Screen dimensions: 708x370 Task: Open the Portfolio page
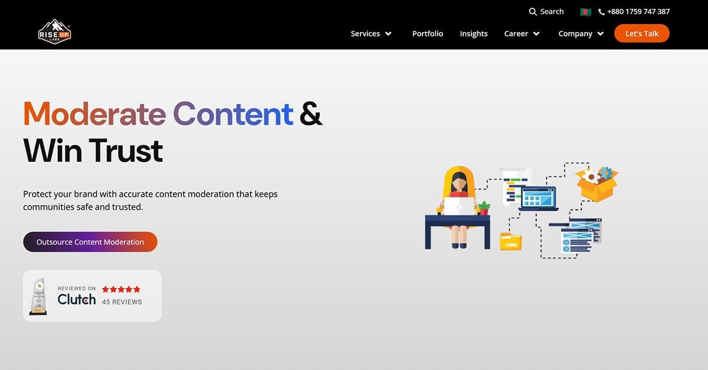click(428, 34)
